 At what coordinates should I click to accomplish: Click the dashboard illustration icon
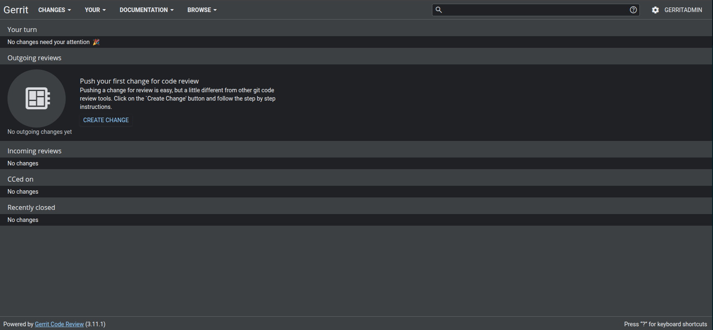click(x=37, y=99)
